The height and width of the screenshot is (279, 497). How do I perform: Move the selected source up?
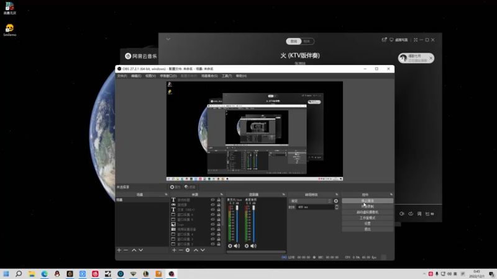point(196,250)
